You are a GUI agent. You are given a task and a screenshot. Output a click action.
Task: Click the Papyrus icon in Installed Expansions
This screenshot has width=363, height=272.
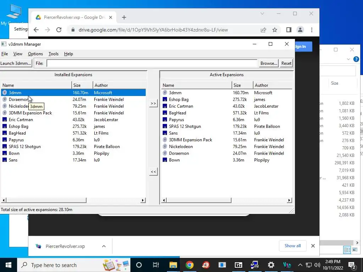point(4,140)
